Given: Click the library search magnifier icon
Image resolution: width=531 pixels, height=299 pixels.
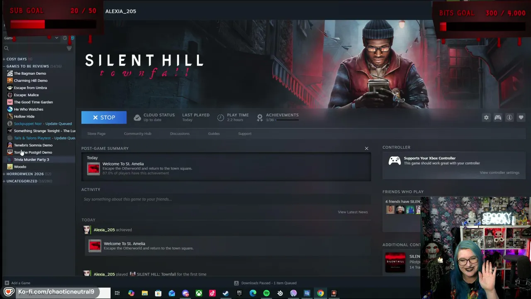Looking at the screenshot, I should tap(6, 48).
